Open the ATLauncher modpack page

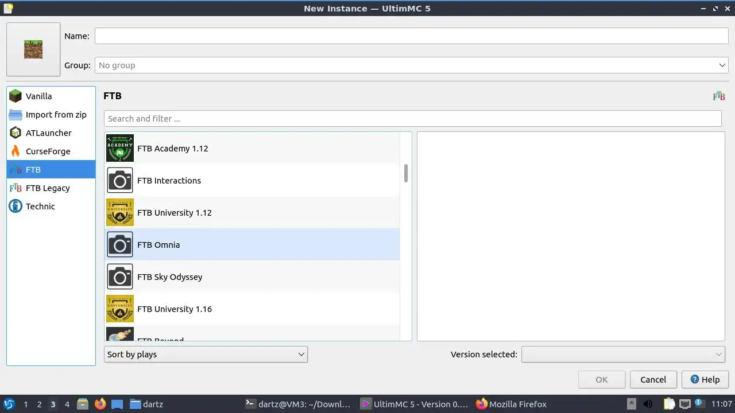51,133
